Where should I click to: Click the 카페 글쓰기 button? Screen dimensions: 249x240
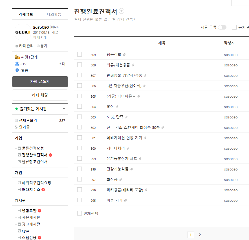(x=40, y=82)
